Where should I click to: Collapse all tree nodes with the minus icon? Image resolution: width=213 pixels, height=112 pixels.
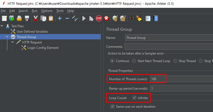(67, 18)
